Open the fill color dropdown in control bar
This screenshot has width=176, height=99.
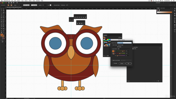click(x=10, y=5)
